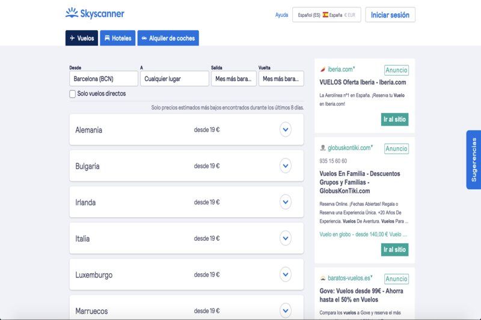Click the Luxemburgo country name
This screenshot has height=320, width=481.
coord(94,275)
